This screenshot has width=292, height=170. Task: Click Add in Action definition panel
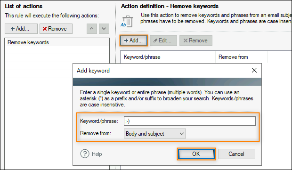click(134, 40)
